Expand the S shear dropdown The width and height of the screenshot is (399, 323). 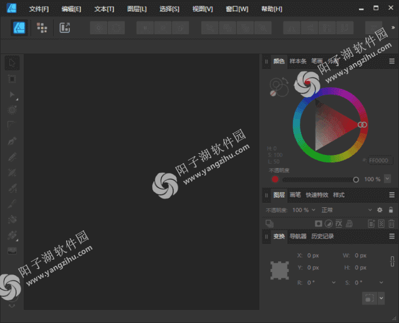click(381, 283)
